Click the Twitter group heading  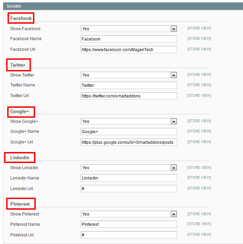pyautogui.click(x=18, y=65)
